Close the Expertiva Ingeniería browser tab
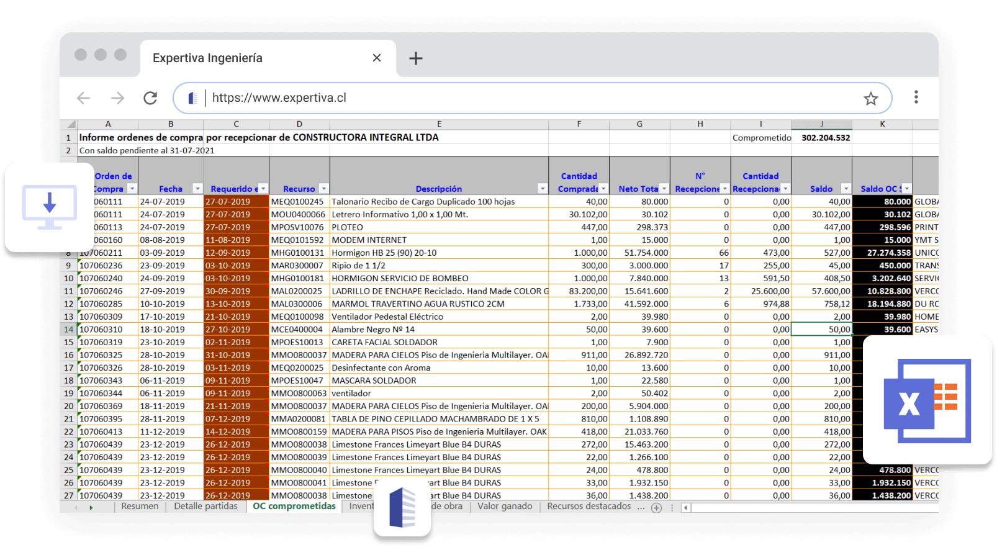The height and width of the screenshot is (555, 997). (376, 58)
